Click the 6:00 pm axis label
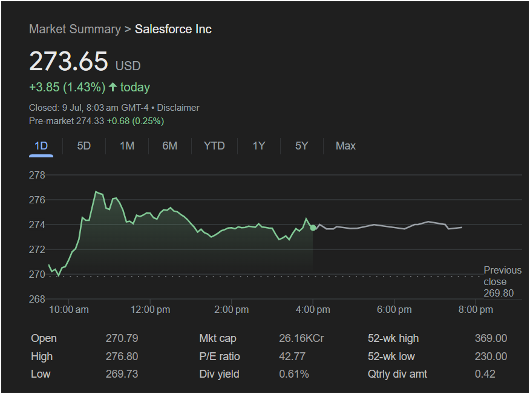 (394, 309)
